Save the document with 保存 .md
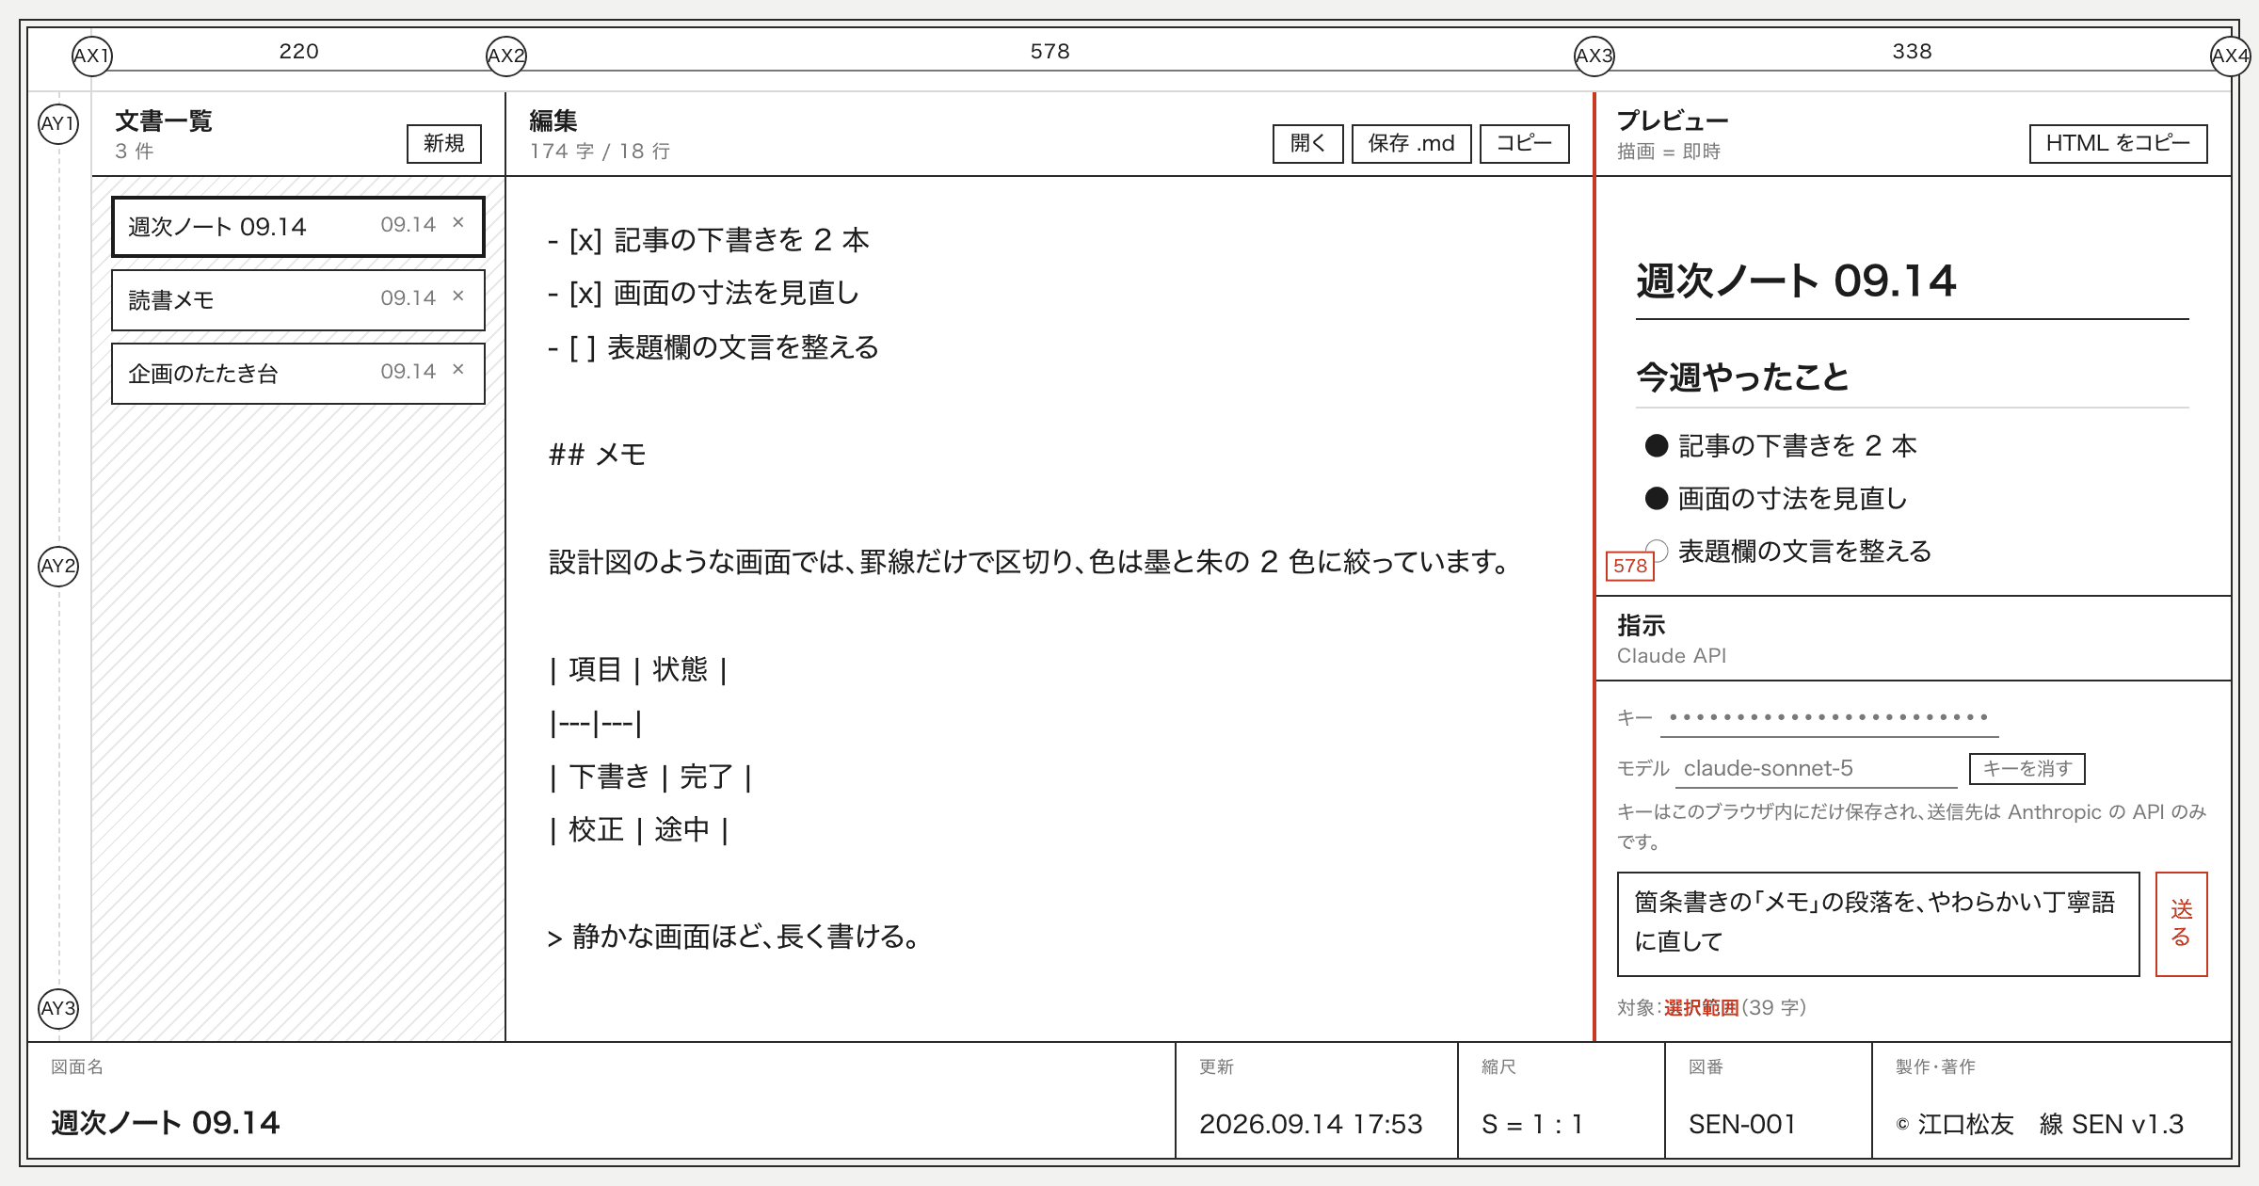The image size is (2259, 1186). [1412, 144]
